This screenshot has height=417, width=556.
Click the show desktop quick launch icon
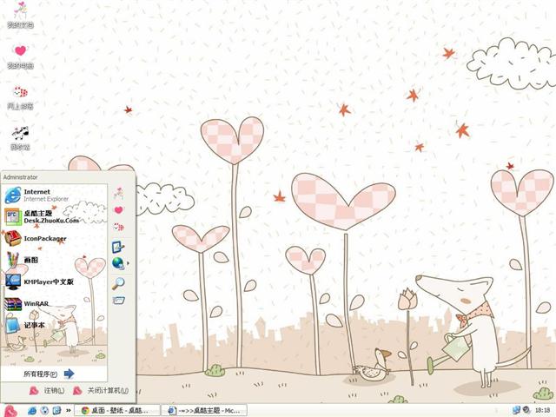pyautogui.click(x=56, y=411)
